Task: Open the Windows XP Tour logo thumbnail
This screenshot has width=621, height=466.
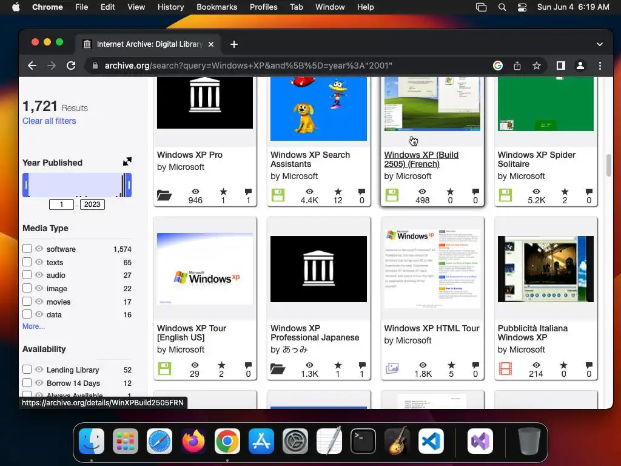Action: [205, 269]
